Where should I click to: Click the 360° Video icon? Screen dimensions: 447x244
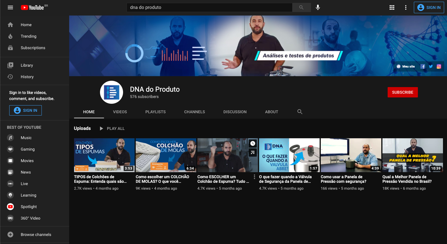pyautogui.click(x=10, y=218)
